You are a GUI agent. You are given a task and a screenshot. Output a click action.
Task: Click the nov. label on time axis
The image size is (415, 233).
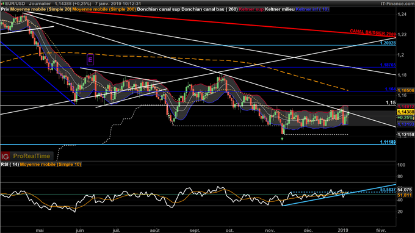pyautogui.click(x=270, y=231)
